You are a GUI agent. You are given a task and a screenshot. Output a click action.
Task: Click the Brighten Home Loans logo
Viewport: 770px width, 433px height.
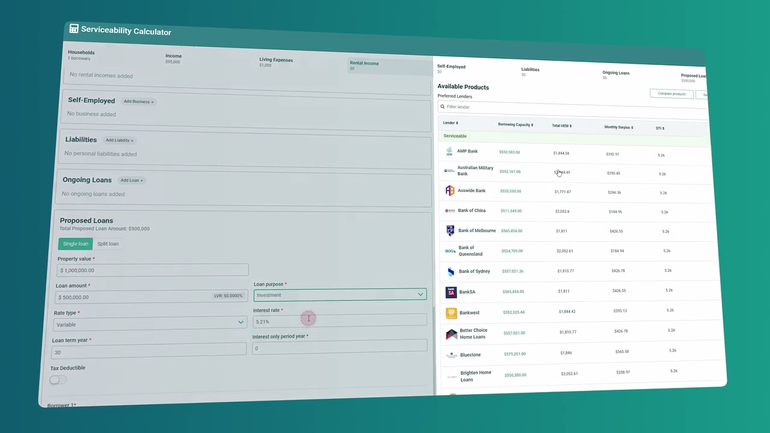pos(452,376)
